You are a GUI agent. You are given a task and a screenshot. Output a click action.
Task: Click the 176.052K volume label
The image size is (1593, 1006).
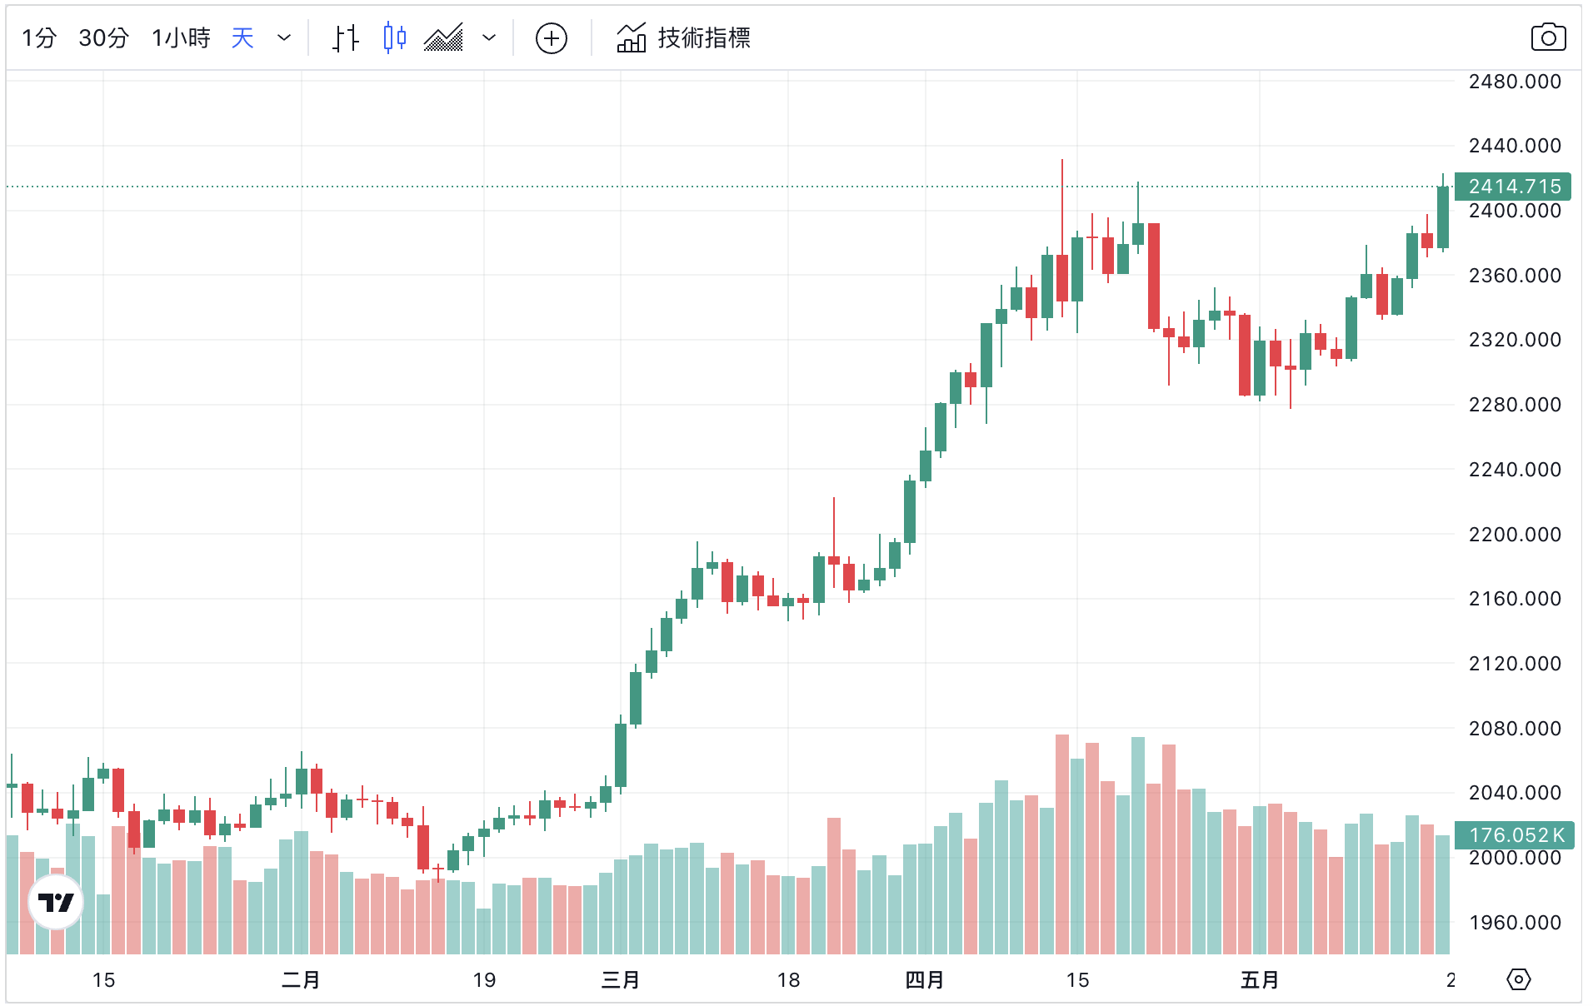(x=1515, y=834)
